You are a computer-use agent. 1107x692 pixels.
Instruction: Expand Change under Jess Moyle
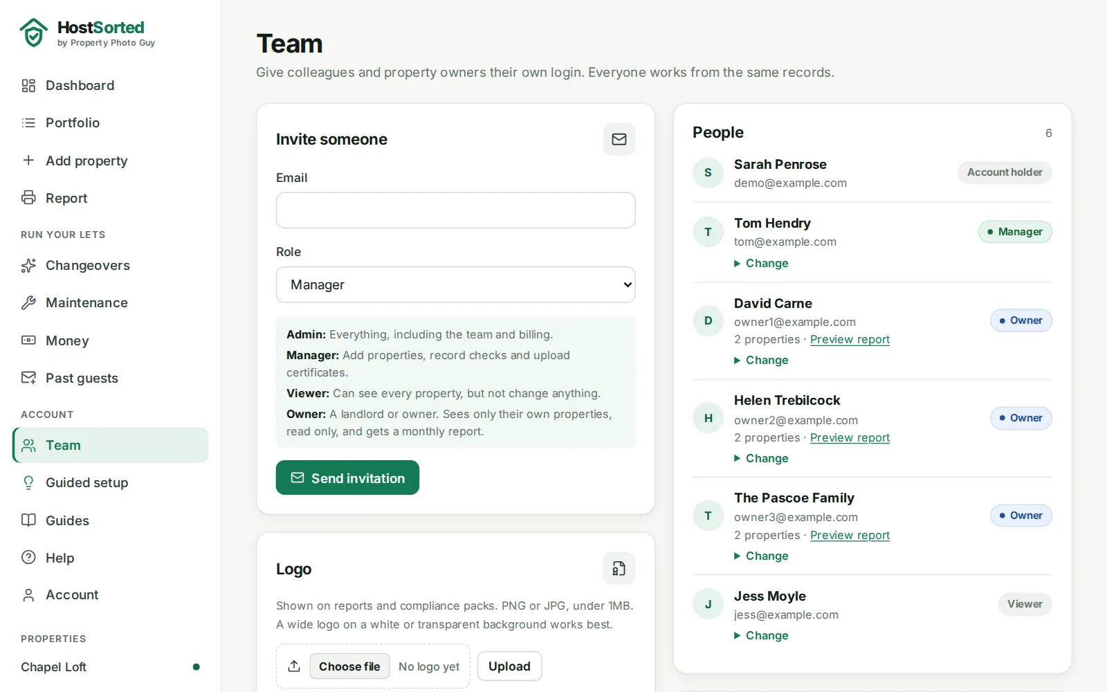tap(761, 635)
